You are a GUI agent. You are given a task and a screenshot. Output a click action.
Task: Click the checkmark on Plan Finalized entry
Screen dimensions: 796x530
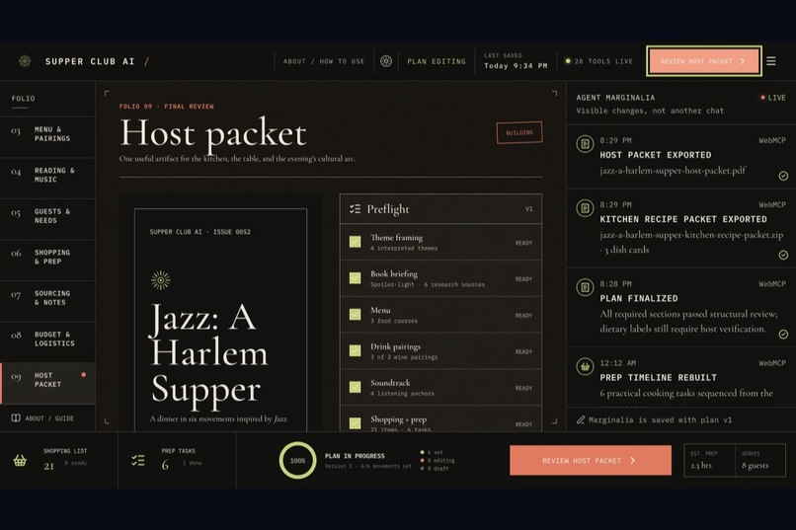pos(783,335)
